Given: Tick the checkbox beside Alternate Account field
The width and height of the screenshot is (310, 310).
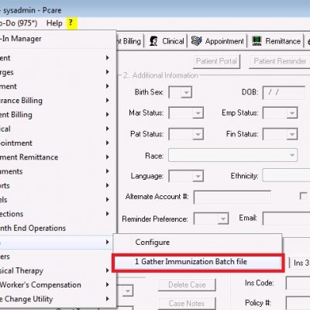Looking at the screenshot, I should (303, 196).
